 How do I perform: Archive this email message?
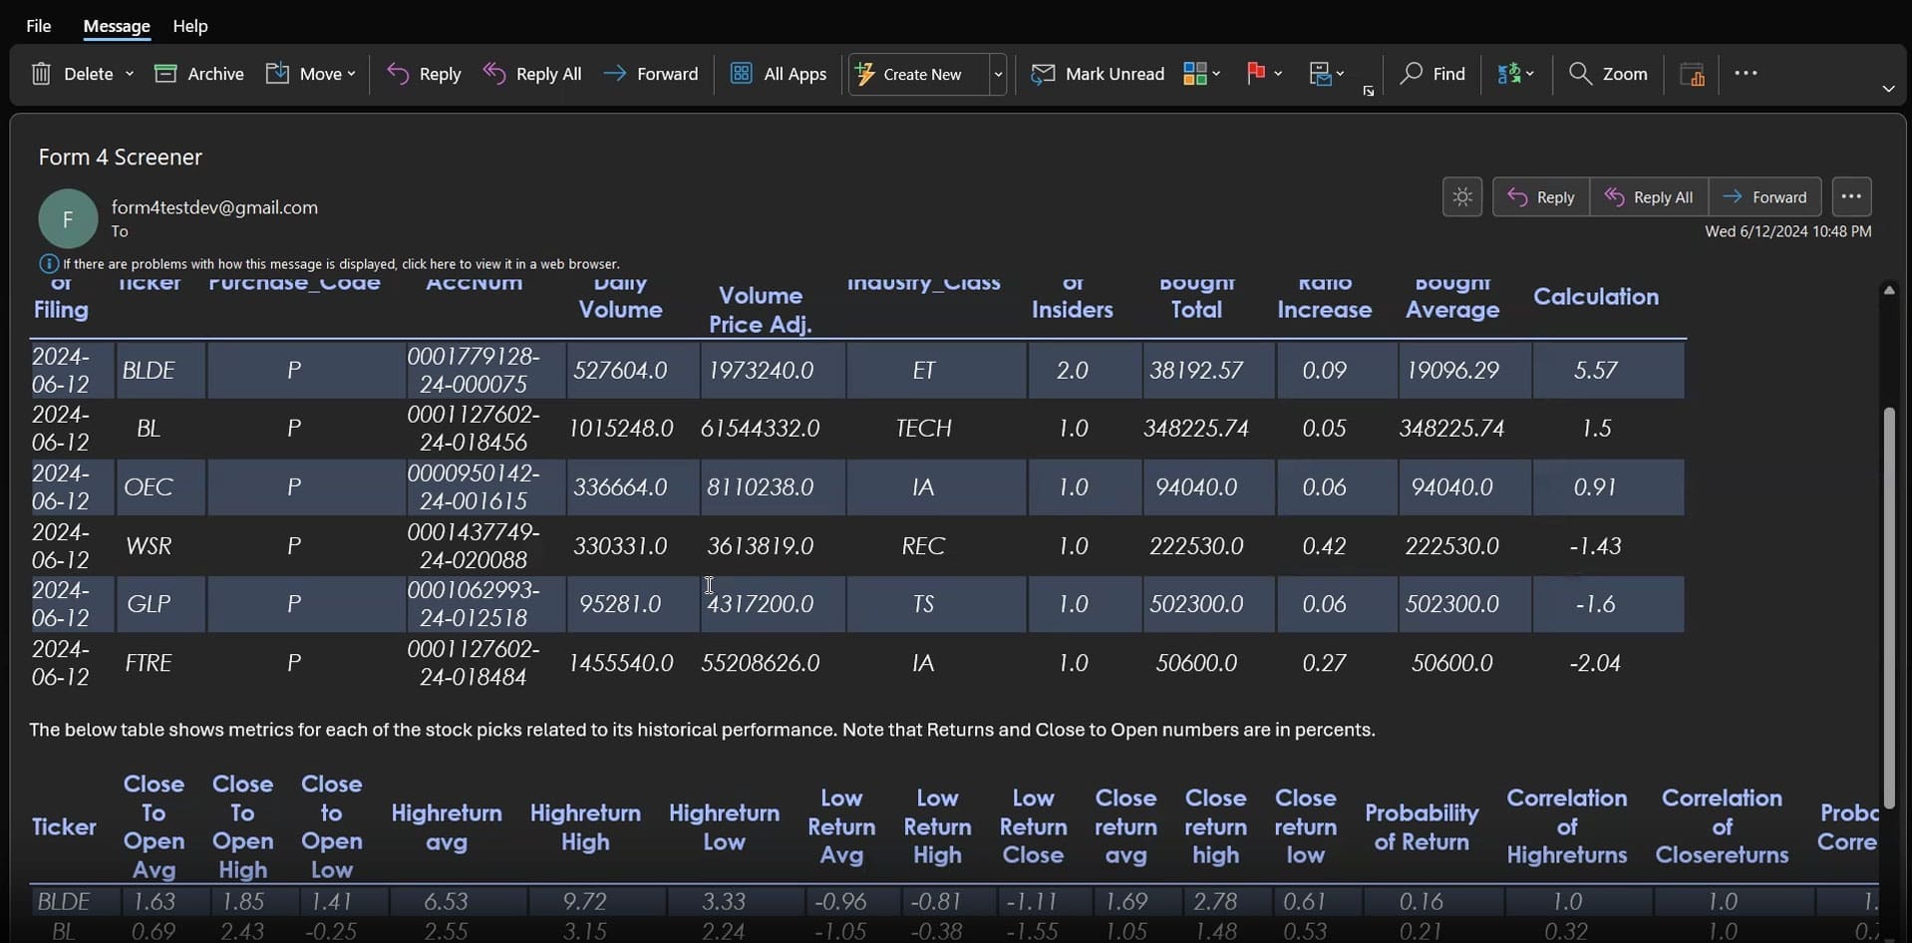199,74
